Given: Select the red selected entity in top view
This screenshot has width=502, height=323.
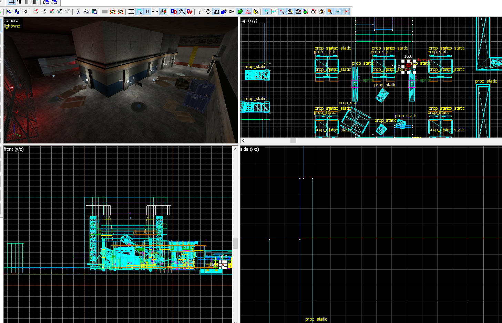Looking at the screenshot, I should [408, 65].
